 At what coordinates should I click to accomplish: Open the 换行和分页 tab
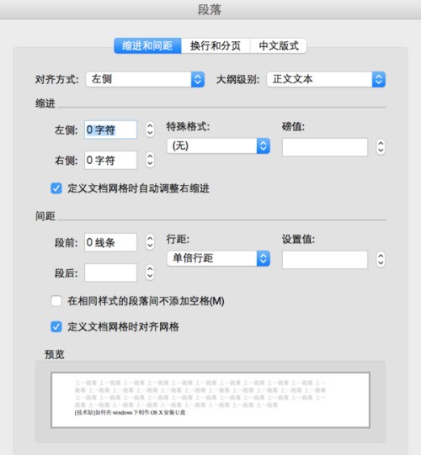tap(216, 46)
